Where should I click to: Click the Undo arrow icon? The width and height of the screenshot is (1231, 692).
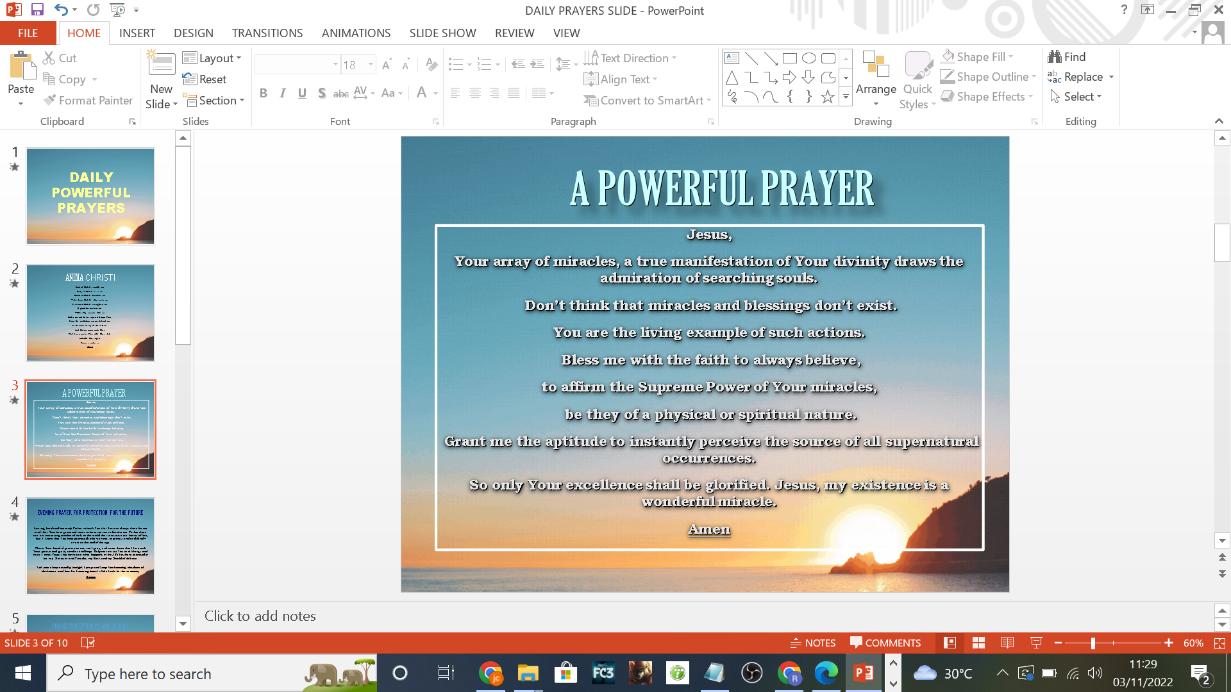61,10
